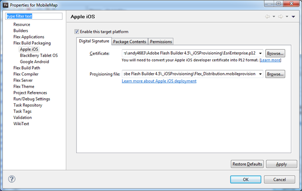The height and width of the screenshot is (191, 302).
Task: Browse for the Provisioning file
Action: point(275,74)
